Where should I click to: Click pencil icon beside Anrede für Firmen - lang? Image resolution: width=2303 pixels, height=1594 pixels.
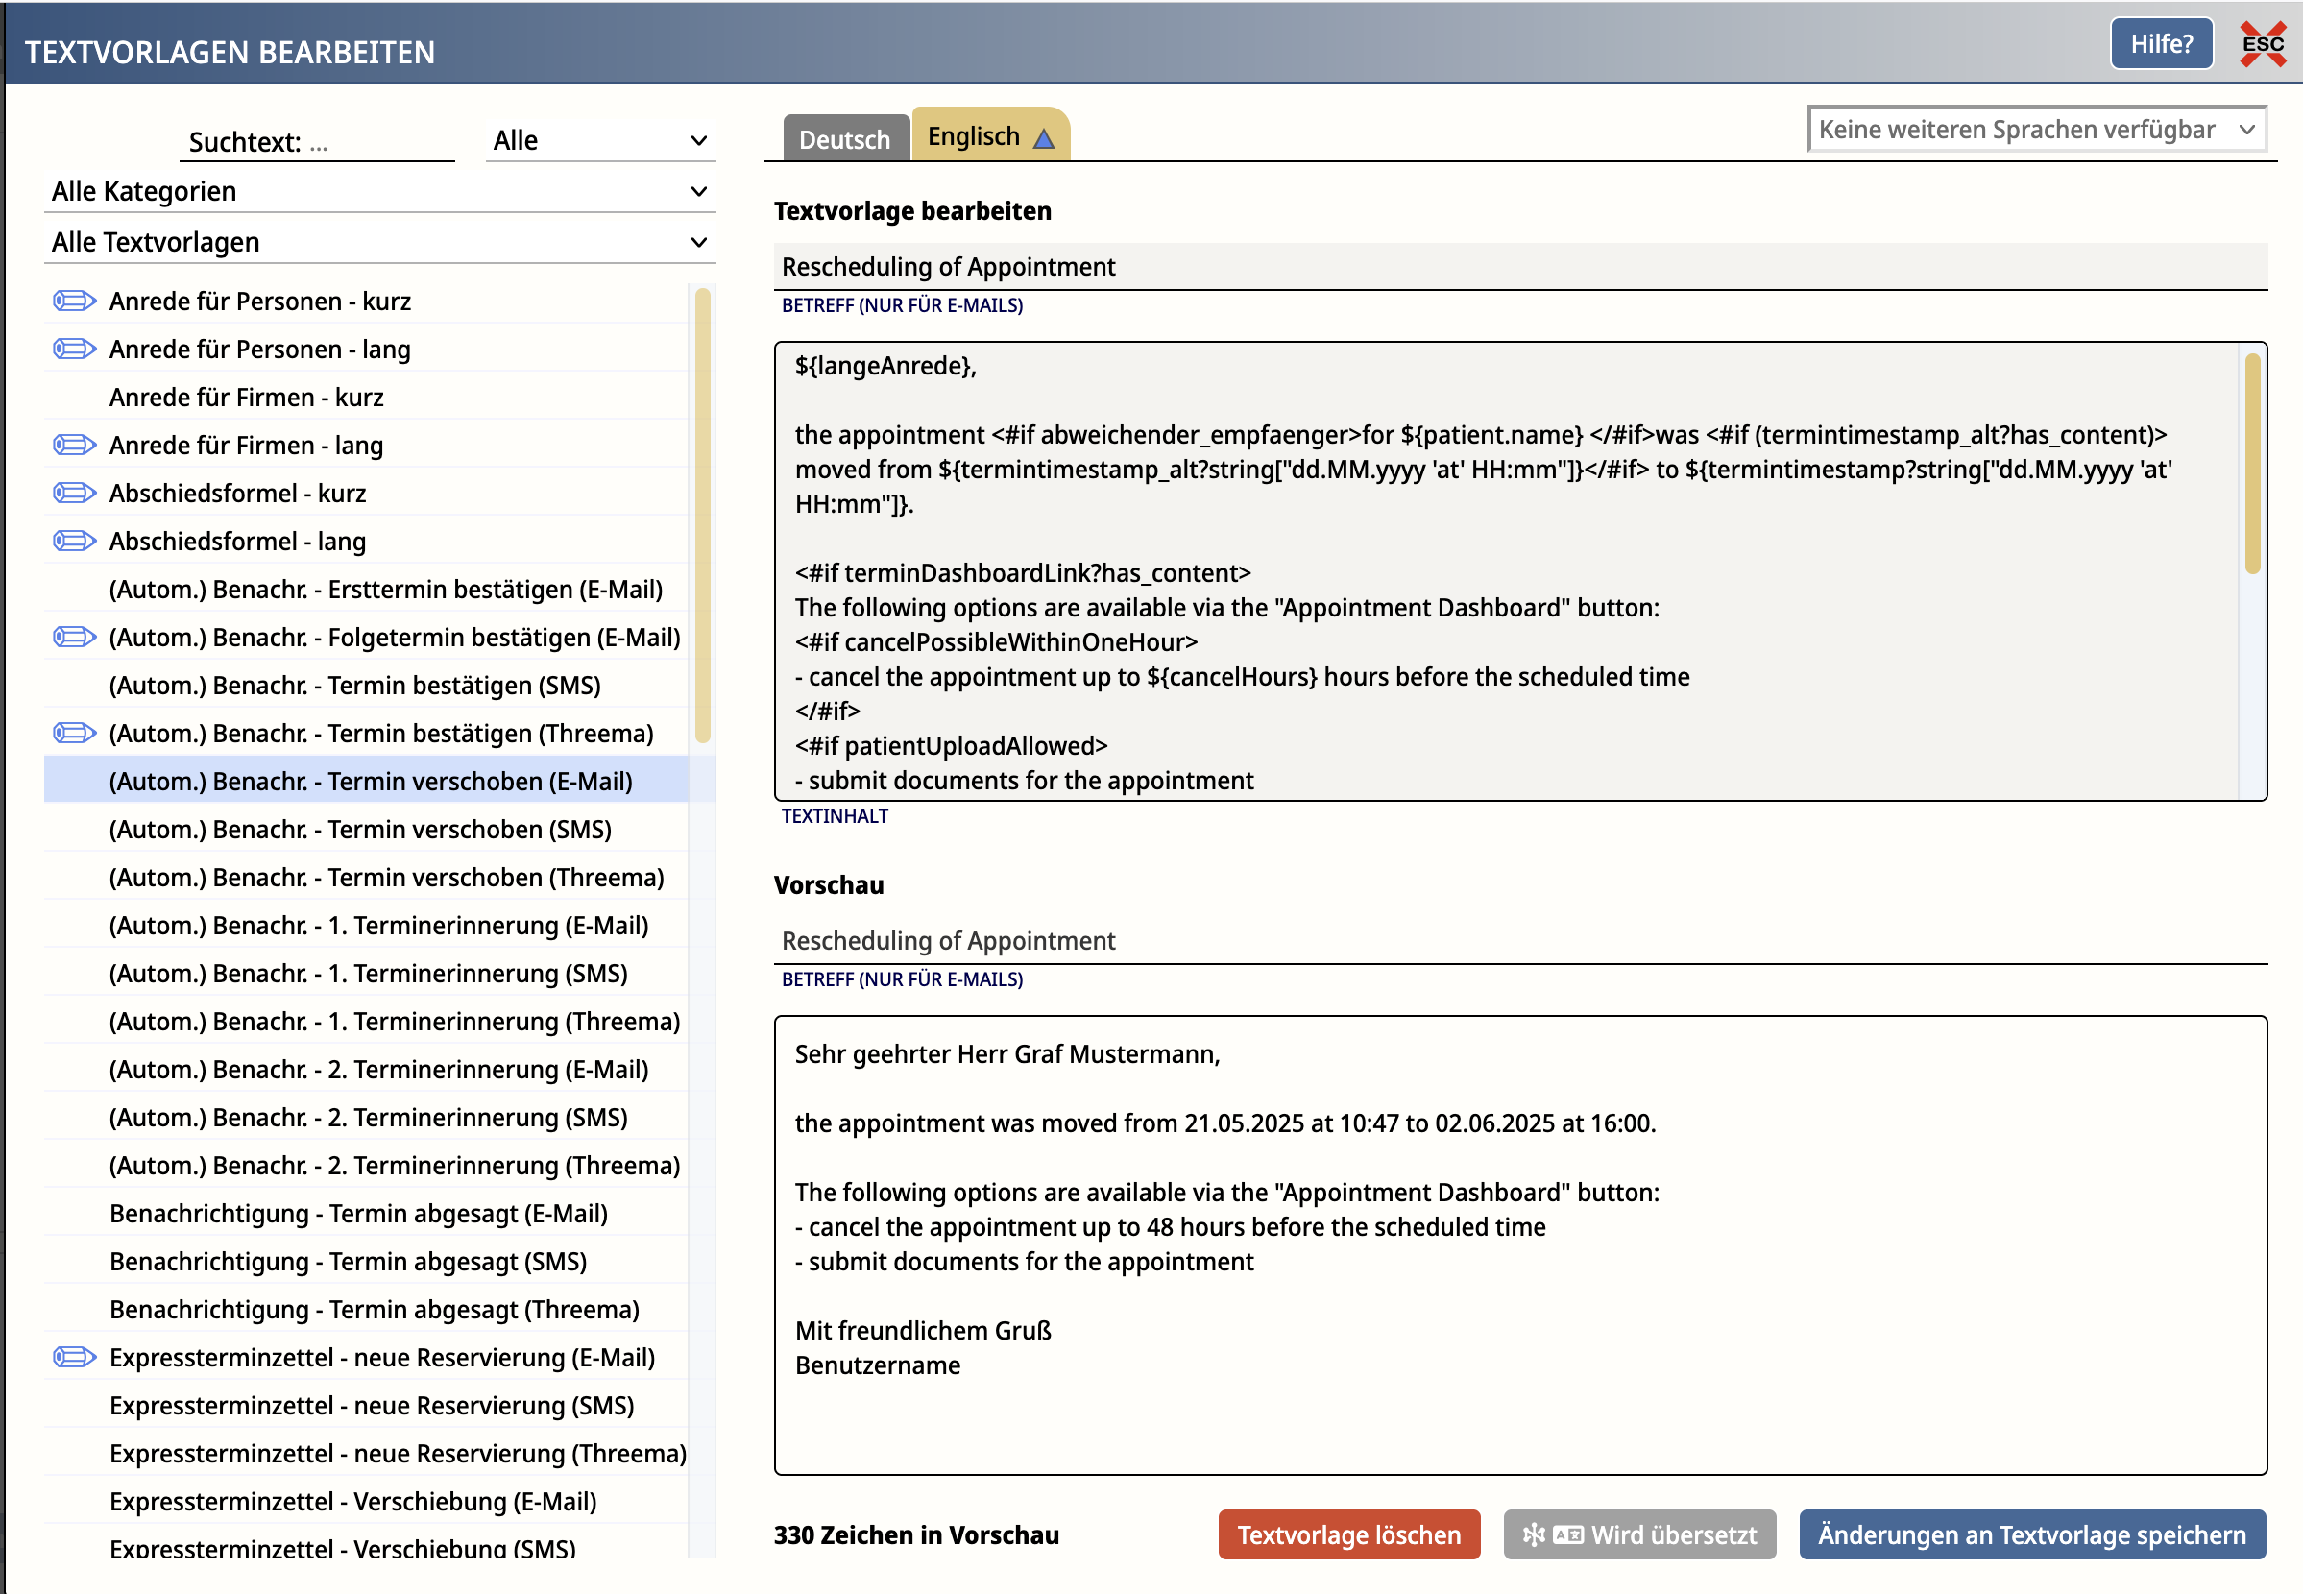pos(75,445)
